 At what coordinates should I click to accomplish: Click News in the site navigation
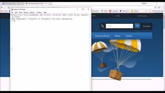[x=118, y=36]
